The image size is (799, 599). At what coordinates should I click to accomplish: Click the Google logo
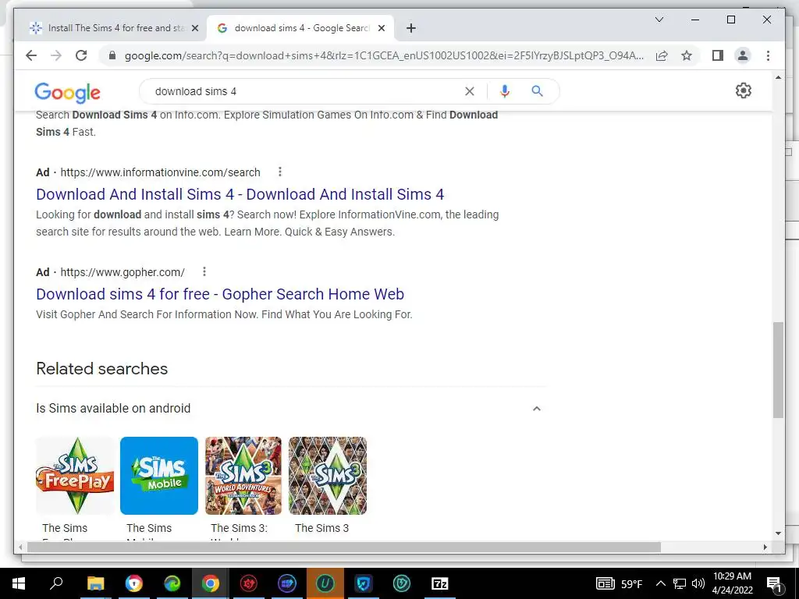click(x=67, y=93)
